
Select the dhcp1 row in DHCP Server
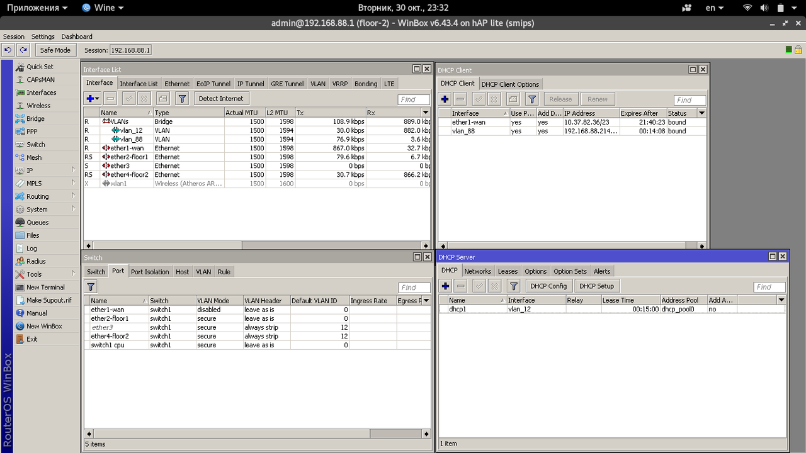coord(612,310)
